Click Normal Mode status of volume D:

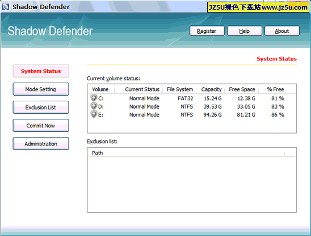coord(144,106)
